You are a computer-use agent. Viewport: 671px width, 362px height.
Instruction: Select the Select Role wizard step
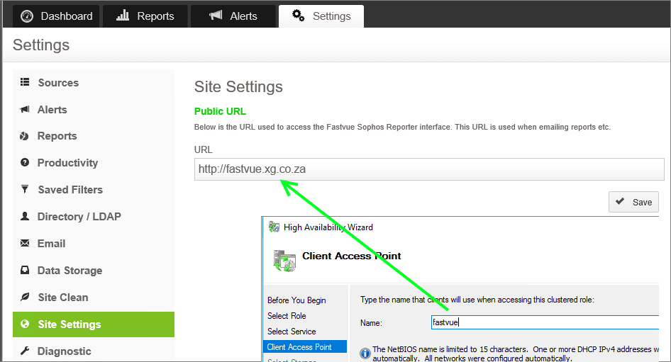coord(287,316)
